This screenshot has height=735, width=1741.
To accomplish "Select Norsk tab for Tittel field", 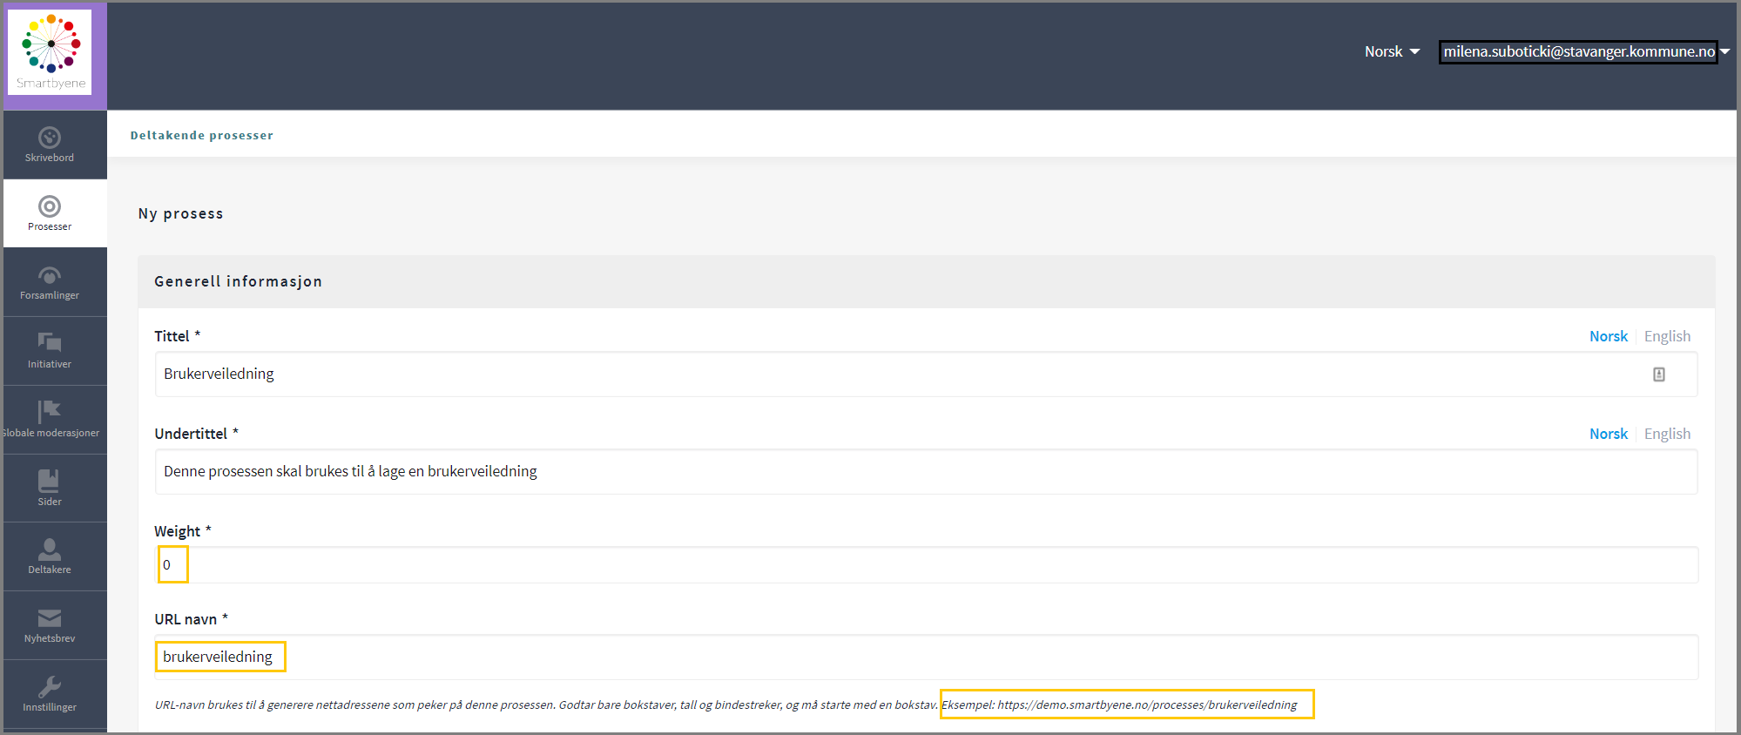I will click(x=1608, y=336).
